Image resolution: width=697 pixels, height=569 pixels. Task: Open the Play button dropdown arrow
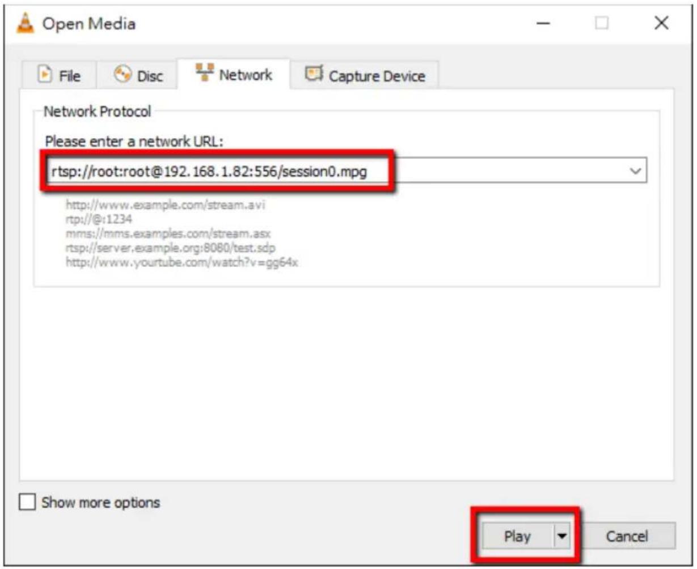pyautogui.click(x=561, y=536)
